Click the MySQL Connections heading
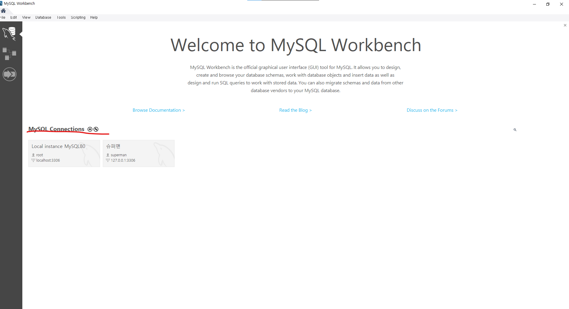Screen dimensions: 569x309 point(56,129)
